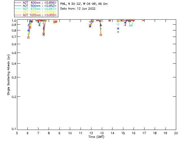Click the 0.6 y-axis tick label
The image size is (181, 144).
14,44
